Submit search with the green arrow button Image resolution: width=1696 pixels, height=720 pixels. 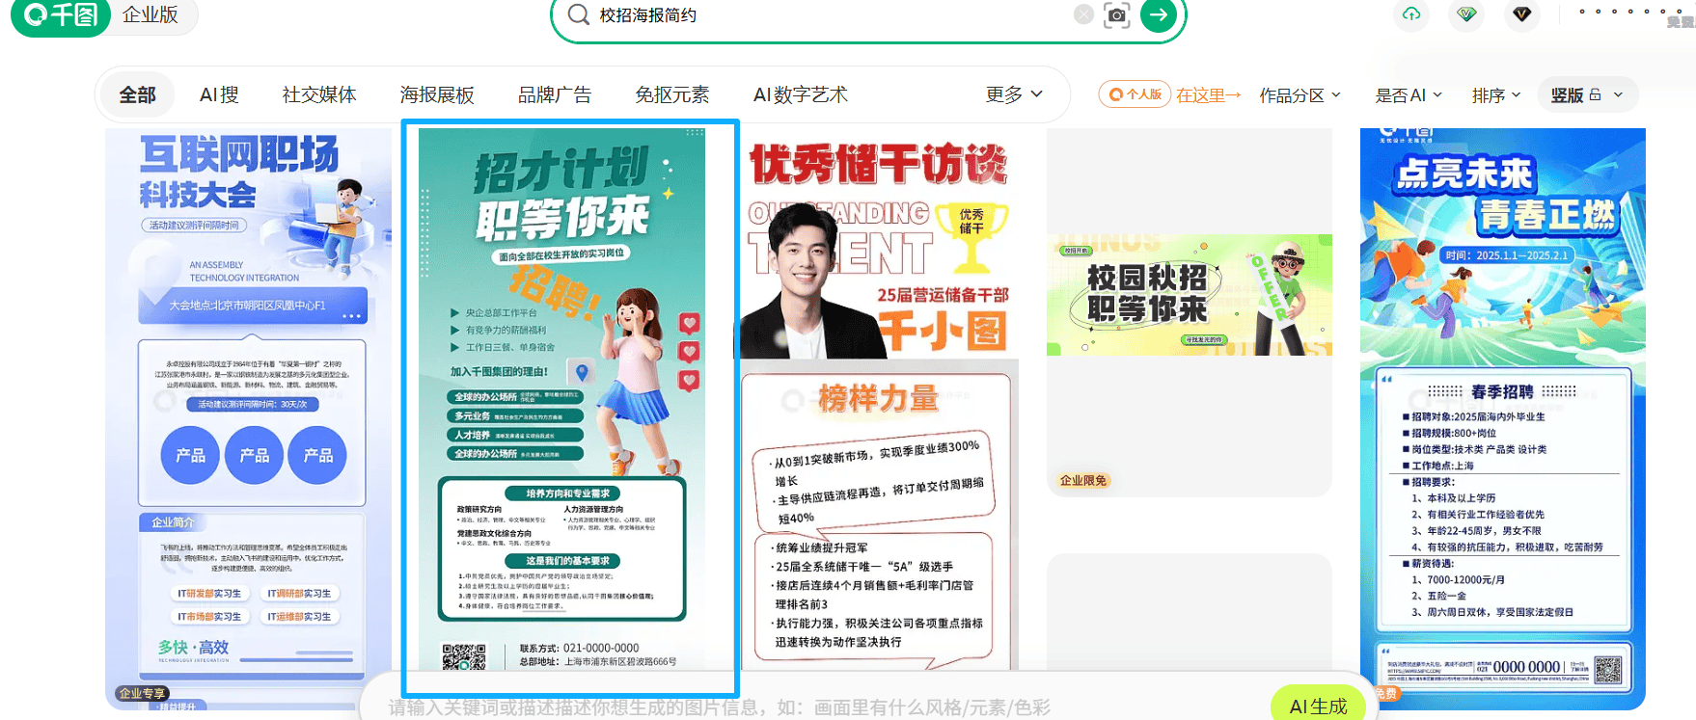[1158, 14]
